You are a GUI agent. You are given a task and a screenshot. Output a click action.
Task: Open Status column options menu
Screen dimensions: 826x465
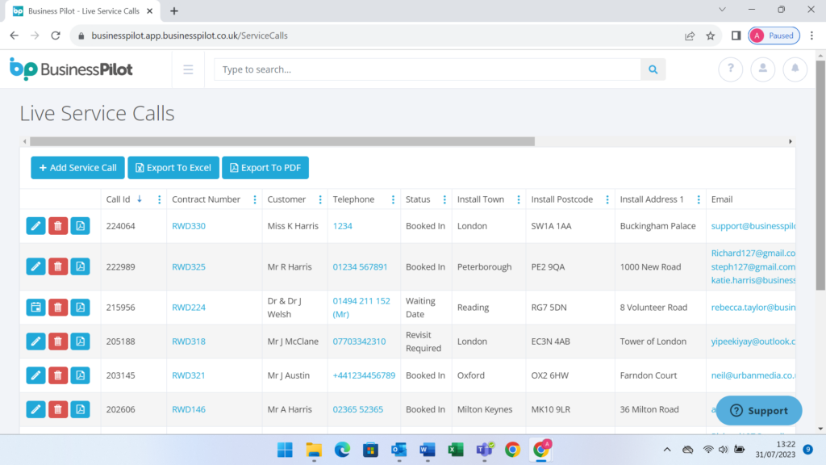pyautogui.click(x=444, y=199)
